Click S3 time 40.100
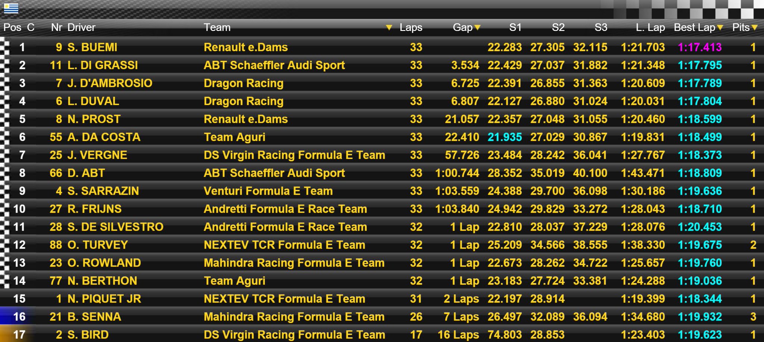The width and height of the screenshot is (764, 342). coord(590,173)
